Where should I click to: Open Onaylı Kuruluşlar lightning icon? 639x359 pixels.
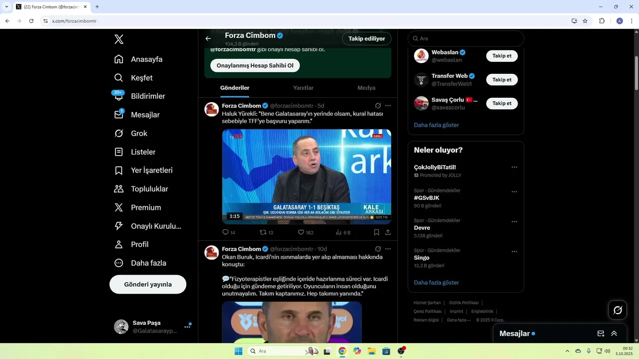(x=119, y=226)
